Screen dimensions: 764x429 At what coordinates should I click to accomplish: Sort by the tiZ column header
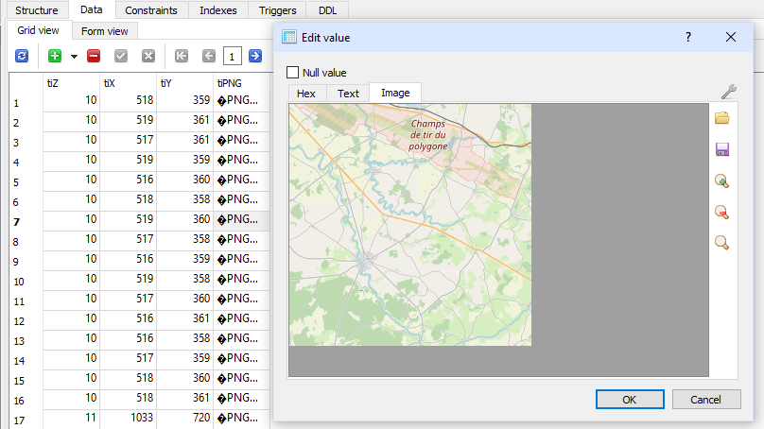pyautogui.click(x=71, y=83)
